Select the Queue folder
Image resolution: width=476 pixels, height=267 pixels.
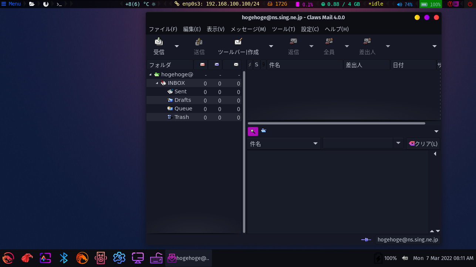183,109
